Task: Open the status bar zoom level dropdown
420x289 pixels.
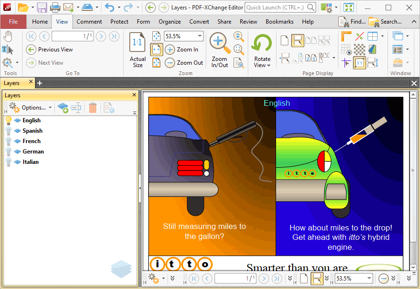Action: [369, 279]
